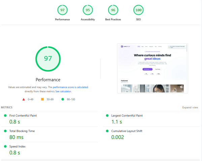Jump to Performance score gauge 97 at top
Image resolution: width=202 pixels, height=161 pixels.
point(62,10)
